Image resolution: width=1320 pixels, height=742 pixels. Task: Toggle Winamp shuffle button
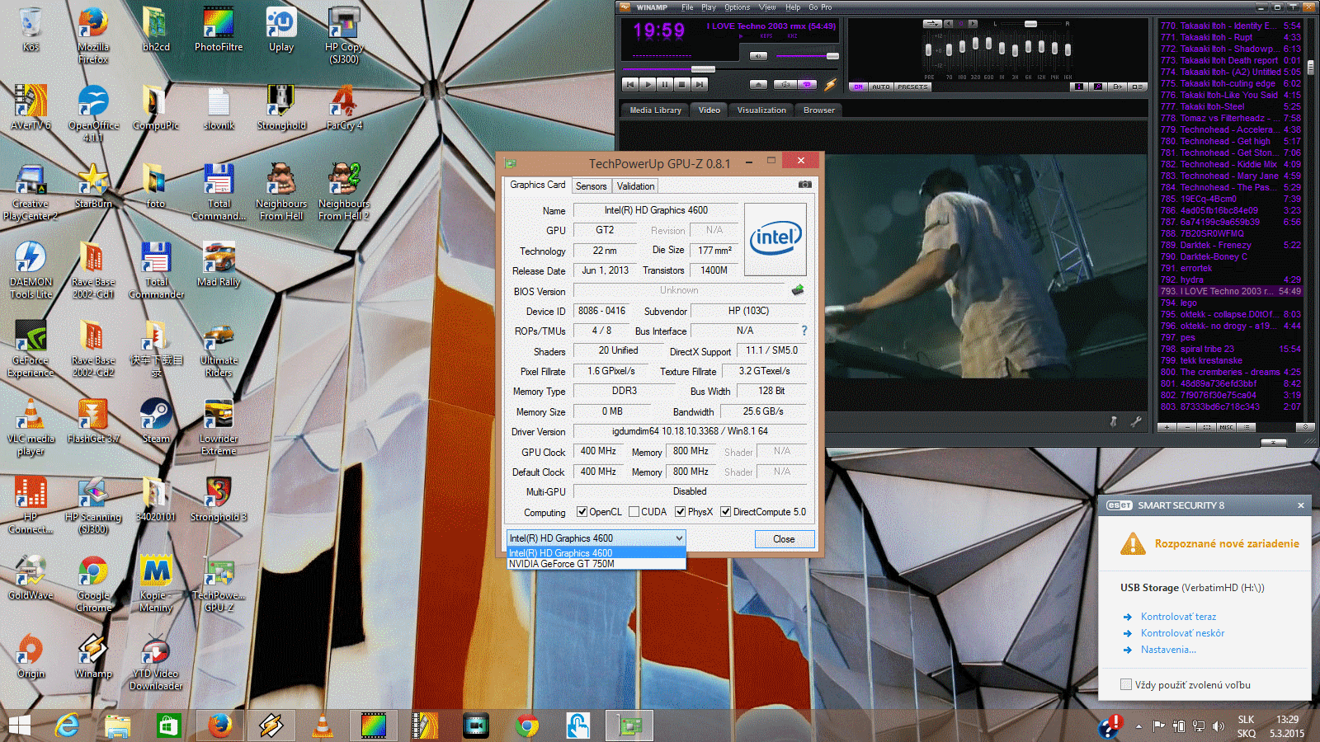tap(785, 84)
